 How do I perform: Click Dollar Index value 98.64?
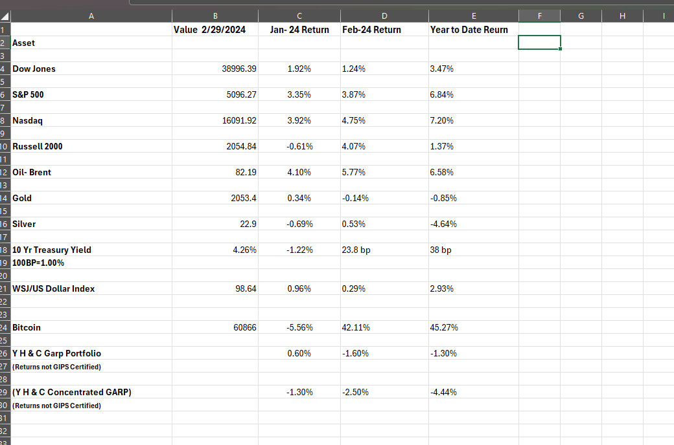click(x=215, y=289)
